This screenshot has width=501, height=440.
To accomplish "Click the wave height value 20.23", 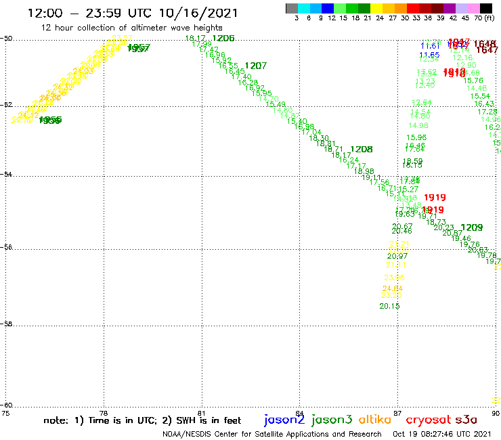I will (444, 227).
